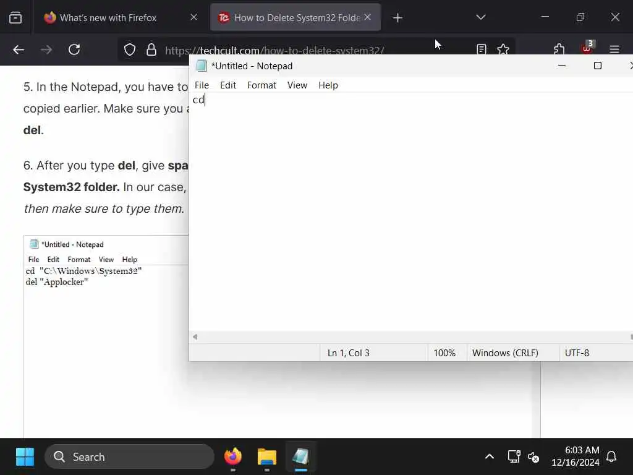Click Notepad horizontal scrollbar left arrow

tap(195, 337)
